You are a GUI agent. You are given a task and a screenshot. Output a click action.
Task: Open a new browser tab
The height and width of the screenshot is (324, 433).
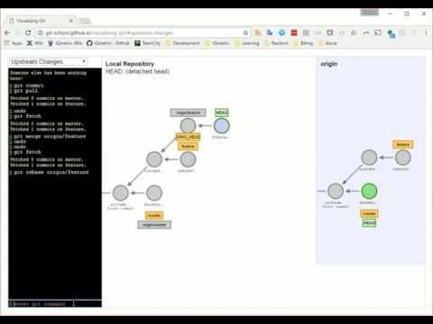pos(85,21)
